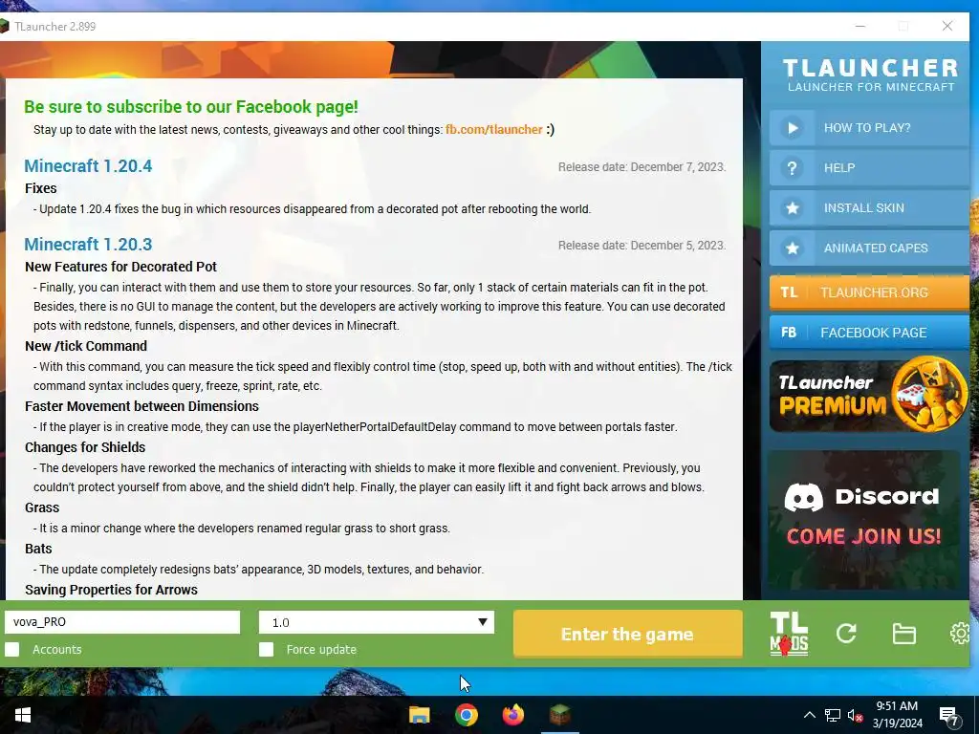Tick the Accounts checkbox
The image size is (979, 734).
point(11,649)
